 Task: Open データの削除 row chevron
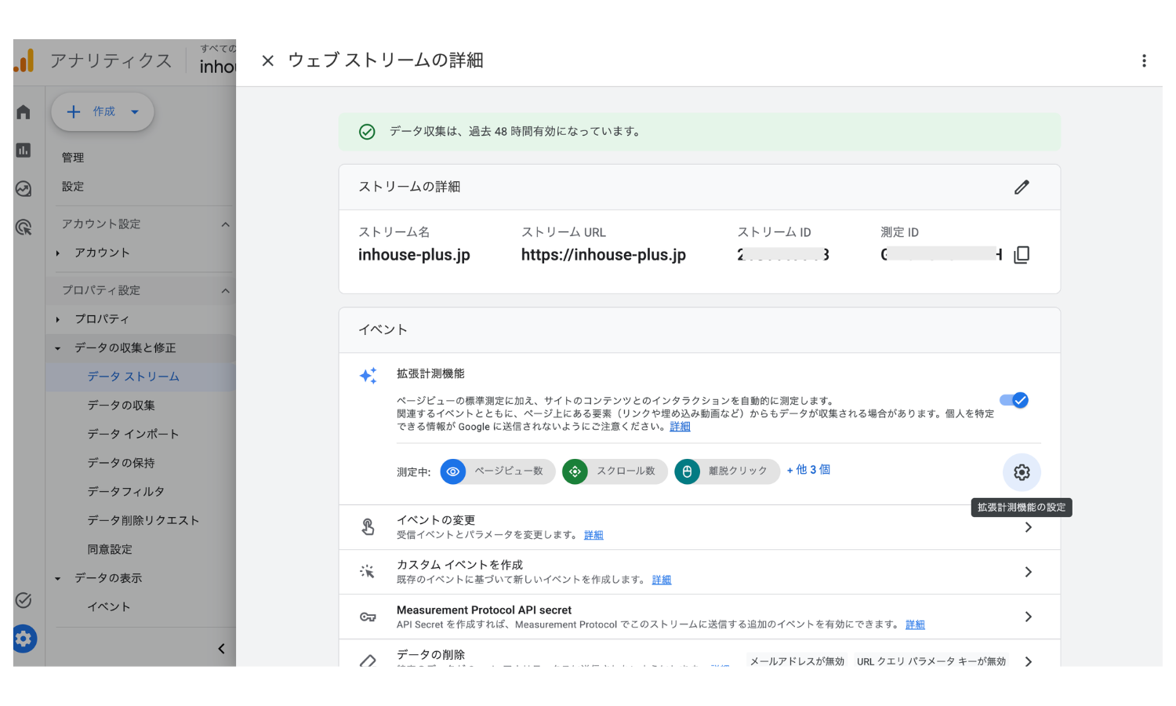coord(1028,661)
